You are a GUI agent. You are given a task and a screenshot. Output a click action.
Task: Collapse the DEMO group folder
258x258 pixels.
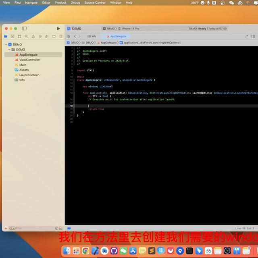click(x=9, y=50)
